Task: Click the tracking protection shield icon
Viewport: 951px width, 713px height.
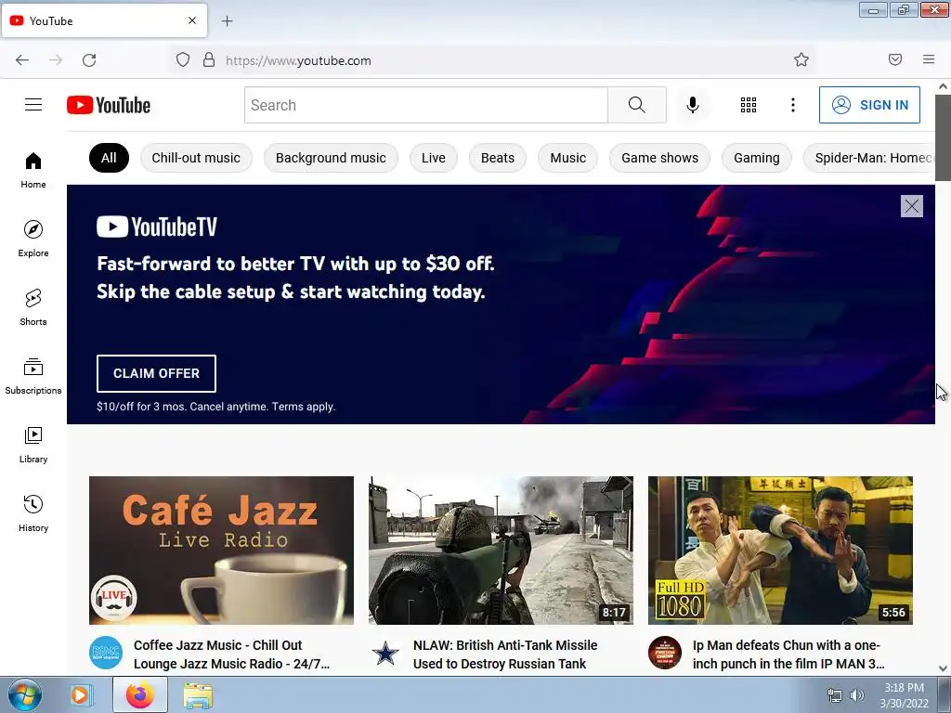Action: point(183,60)
